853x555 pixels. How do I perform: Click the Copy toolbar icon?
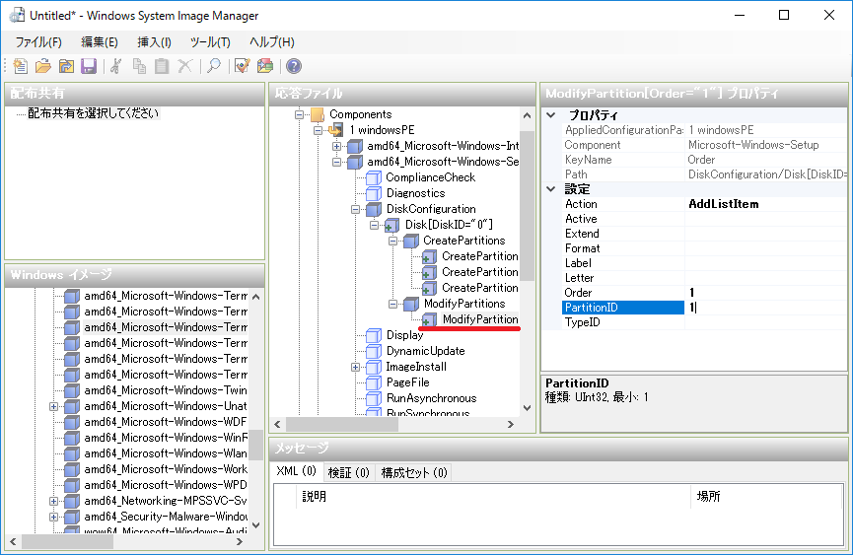point(139,66)
